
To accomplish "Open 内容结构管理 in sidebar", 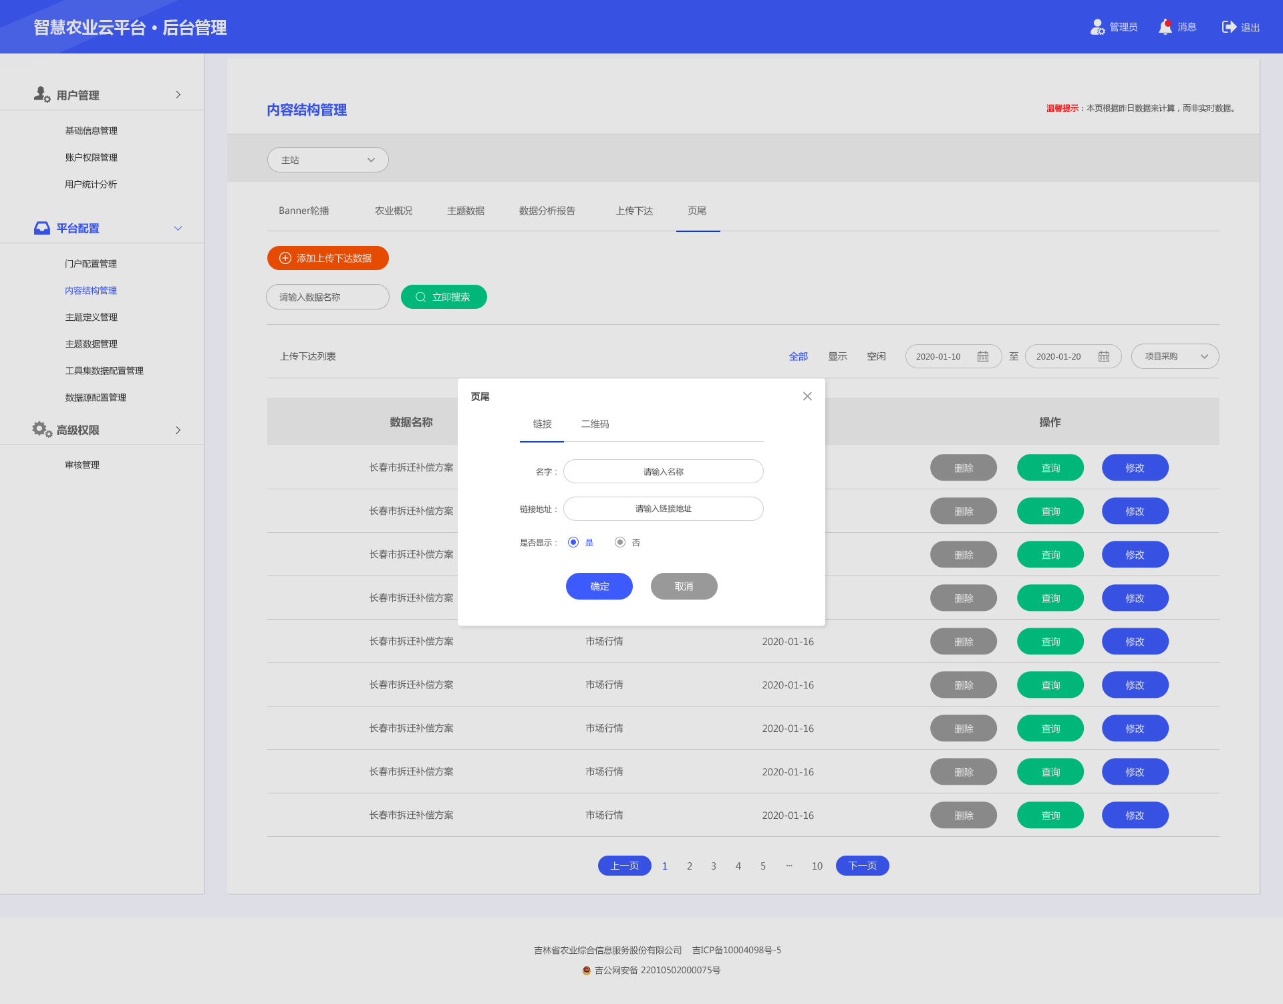I will (91, 290).
